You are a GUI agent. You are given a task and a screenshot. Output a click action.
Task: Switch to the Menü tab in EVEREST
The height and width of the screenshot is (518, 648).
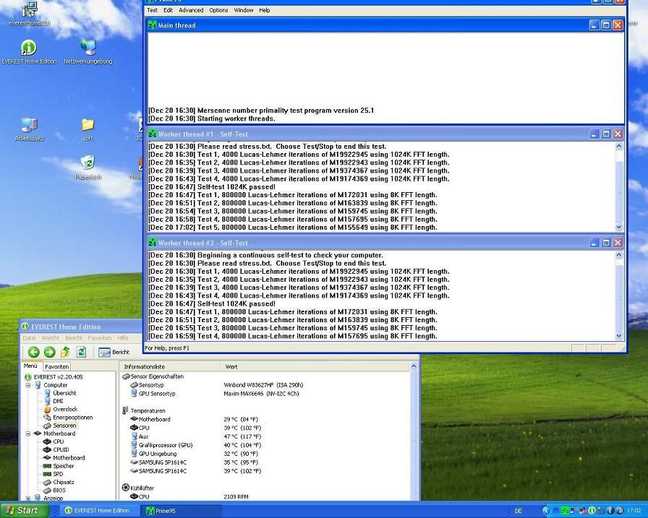tap(30, 366)
